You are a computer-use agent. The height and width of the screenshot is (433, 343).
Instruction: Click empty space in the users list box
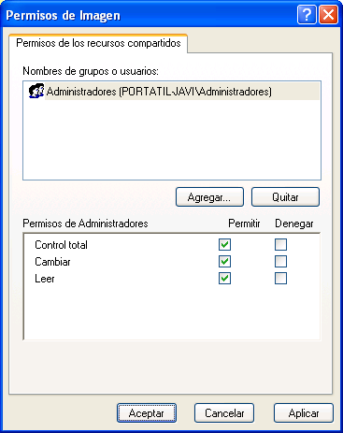tap(172, 140)
